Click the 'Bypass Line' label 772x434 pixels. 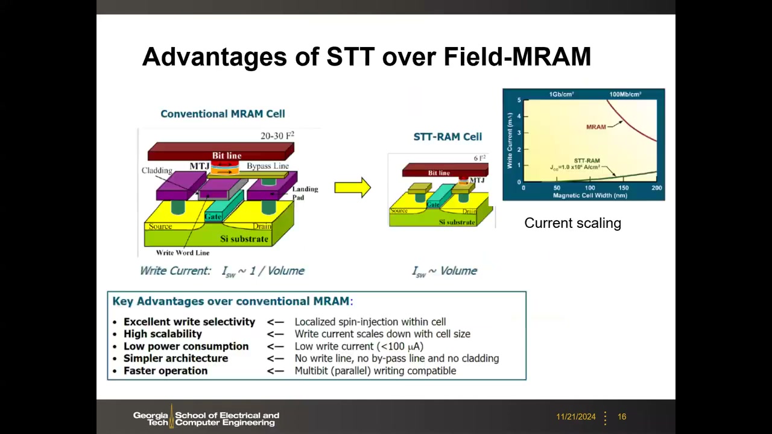pos(268,166)
